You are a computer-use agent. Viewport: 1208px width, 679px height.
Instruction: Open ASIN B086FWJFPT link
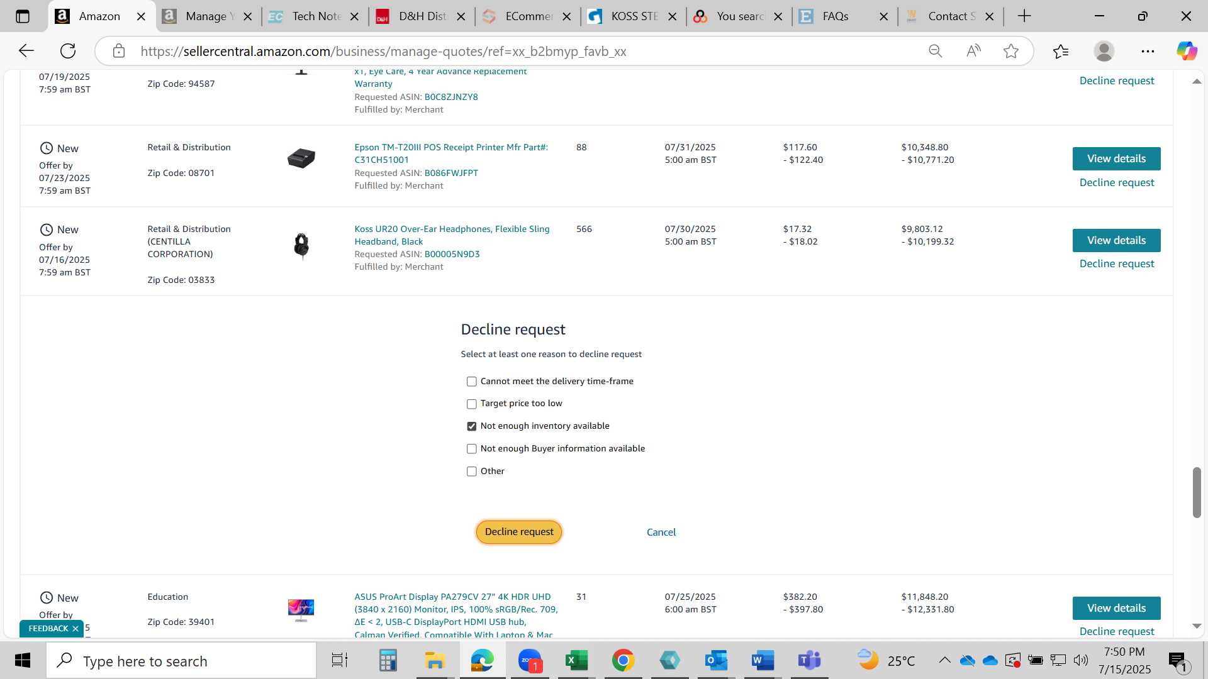[x=451, y=174]
